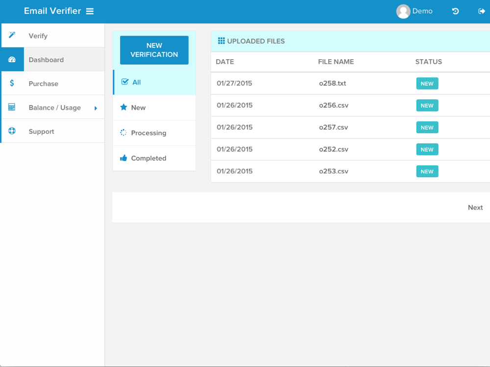Click the checkmark icon next to All

tap(124, 82)
